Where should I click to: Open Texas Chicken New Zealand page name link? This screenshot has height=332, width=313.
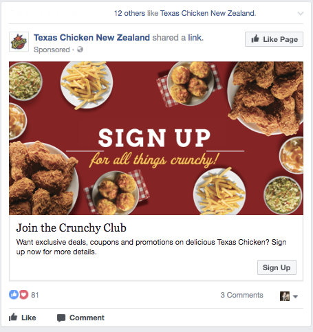click(91, 37)
